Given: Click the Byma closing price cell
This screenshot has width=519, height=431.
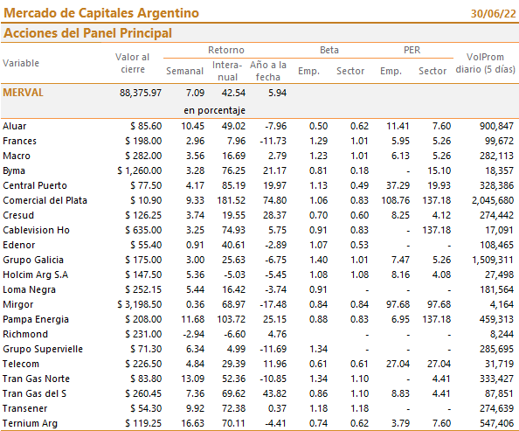Looking at the screenshot, I should tap(139, 170).
